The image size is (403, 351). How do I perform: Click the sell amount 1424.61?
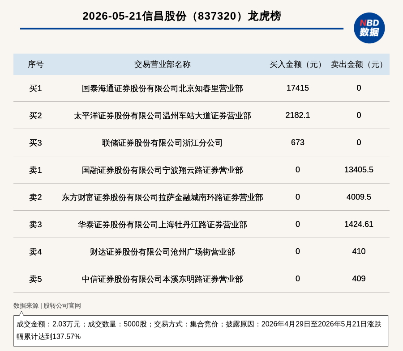point(359,224)
